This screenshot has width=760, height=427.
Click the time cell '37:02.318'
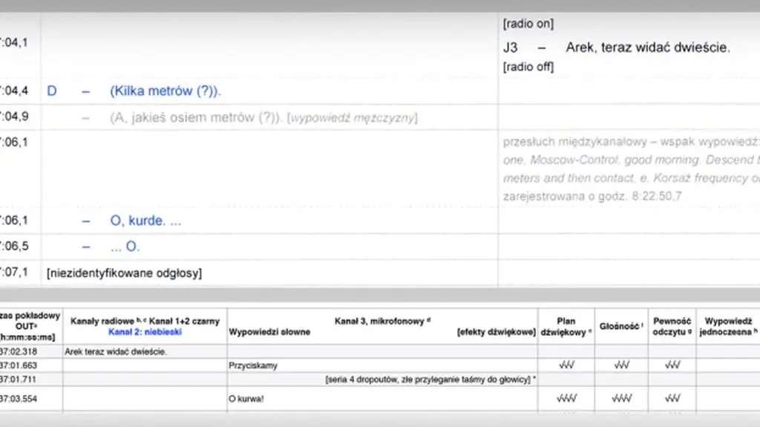pyautogui.click(x=19, y=352)
